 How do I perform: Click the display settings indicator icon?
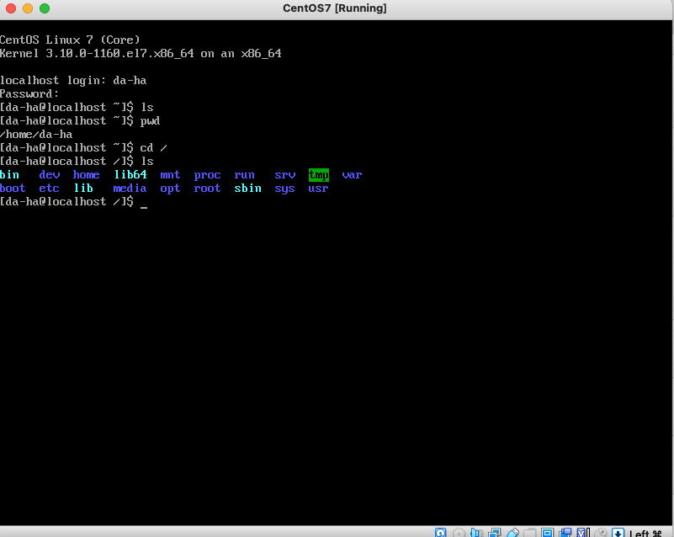547,533
